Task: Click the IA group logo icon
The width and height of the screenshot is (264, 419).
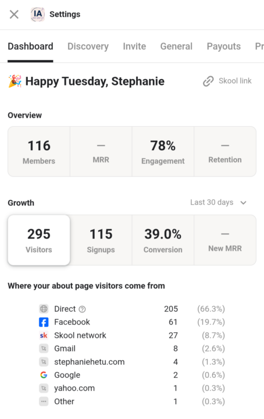Action: [38, 15]
